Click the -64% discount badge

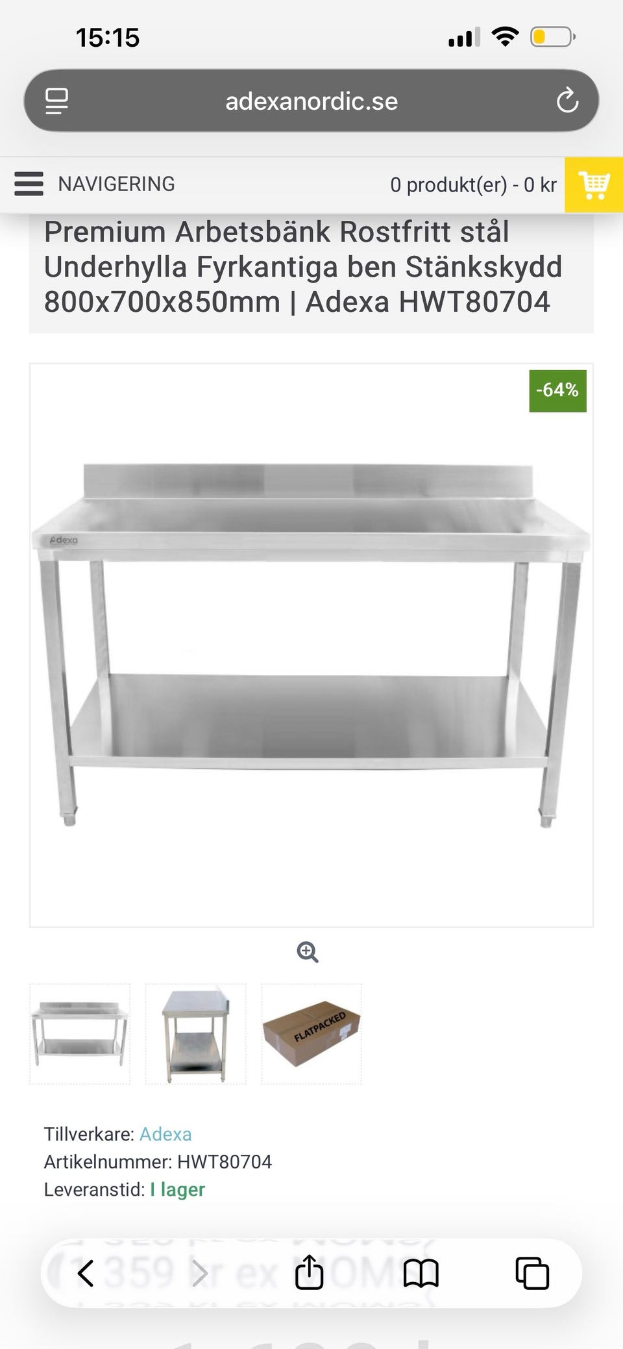pyautogui.click(x=557, y=390)
